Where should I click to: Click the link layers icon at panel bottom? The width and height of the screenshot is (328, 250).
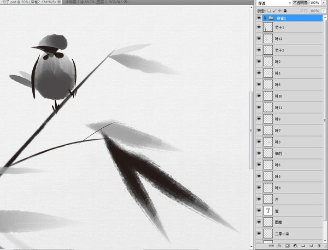pyautogui.click(x=271, y=246)
